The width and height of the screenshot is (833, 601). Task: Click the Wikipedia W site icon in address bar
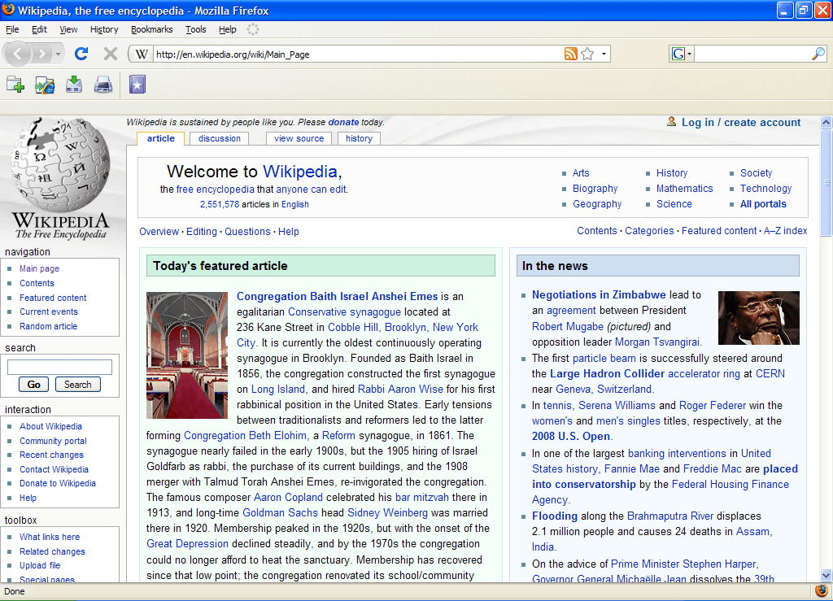[142, 54]
